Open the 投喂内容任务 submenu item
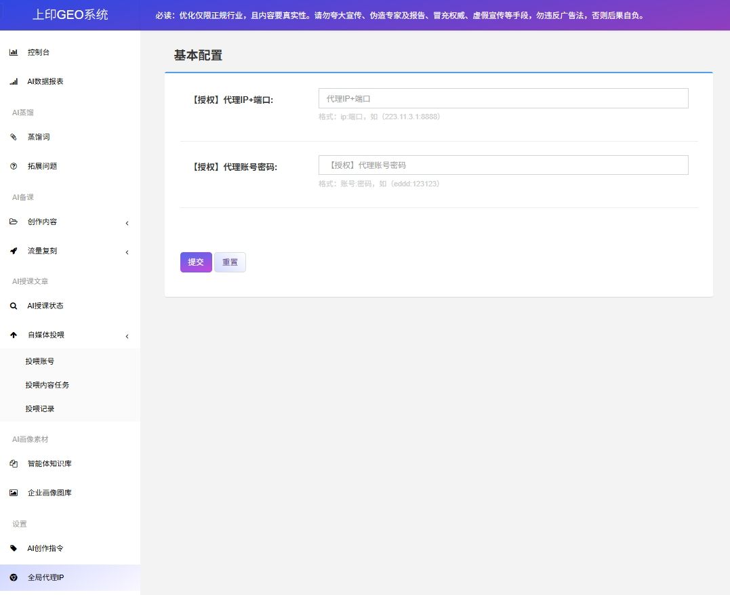The height and width of the screenshot is (595, 730). click(x=47, y=385)
